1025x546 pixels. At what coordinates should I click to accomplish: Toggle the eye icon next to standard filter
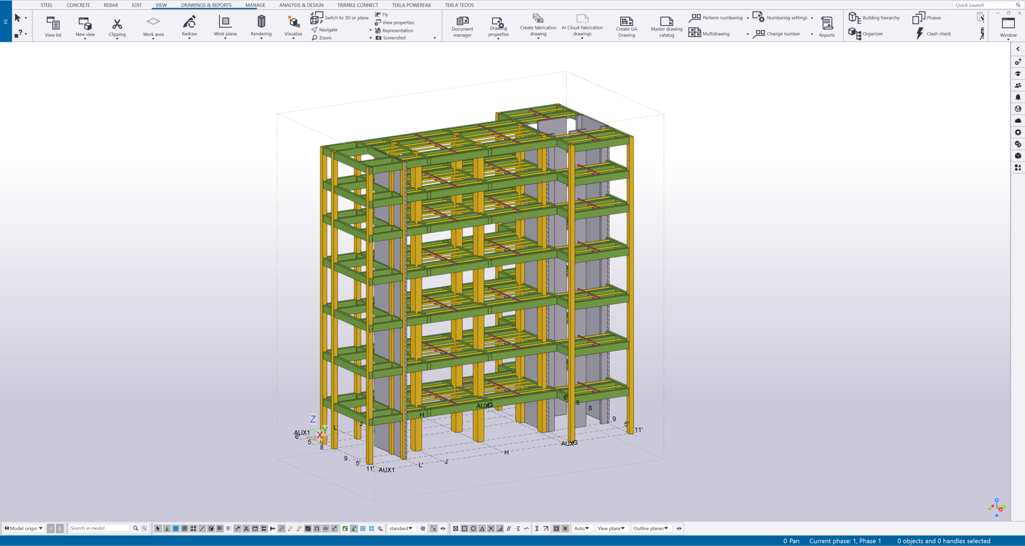[x=443, y=529]
